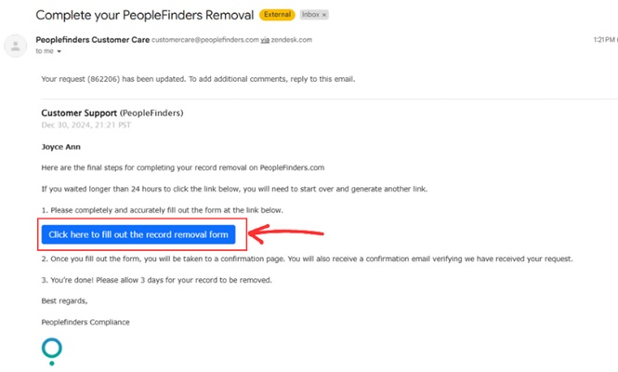Click the "Peoplefinders Compliance" signature text
Screen dimensions: 618x372
point(85,323)
